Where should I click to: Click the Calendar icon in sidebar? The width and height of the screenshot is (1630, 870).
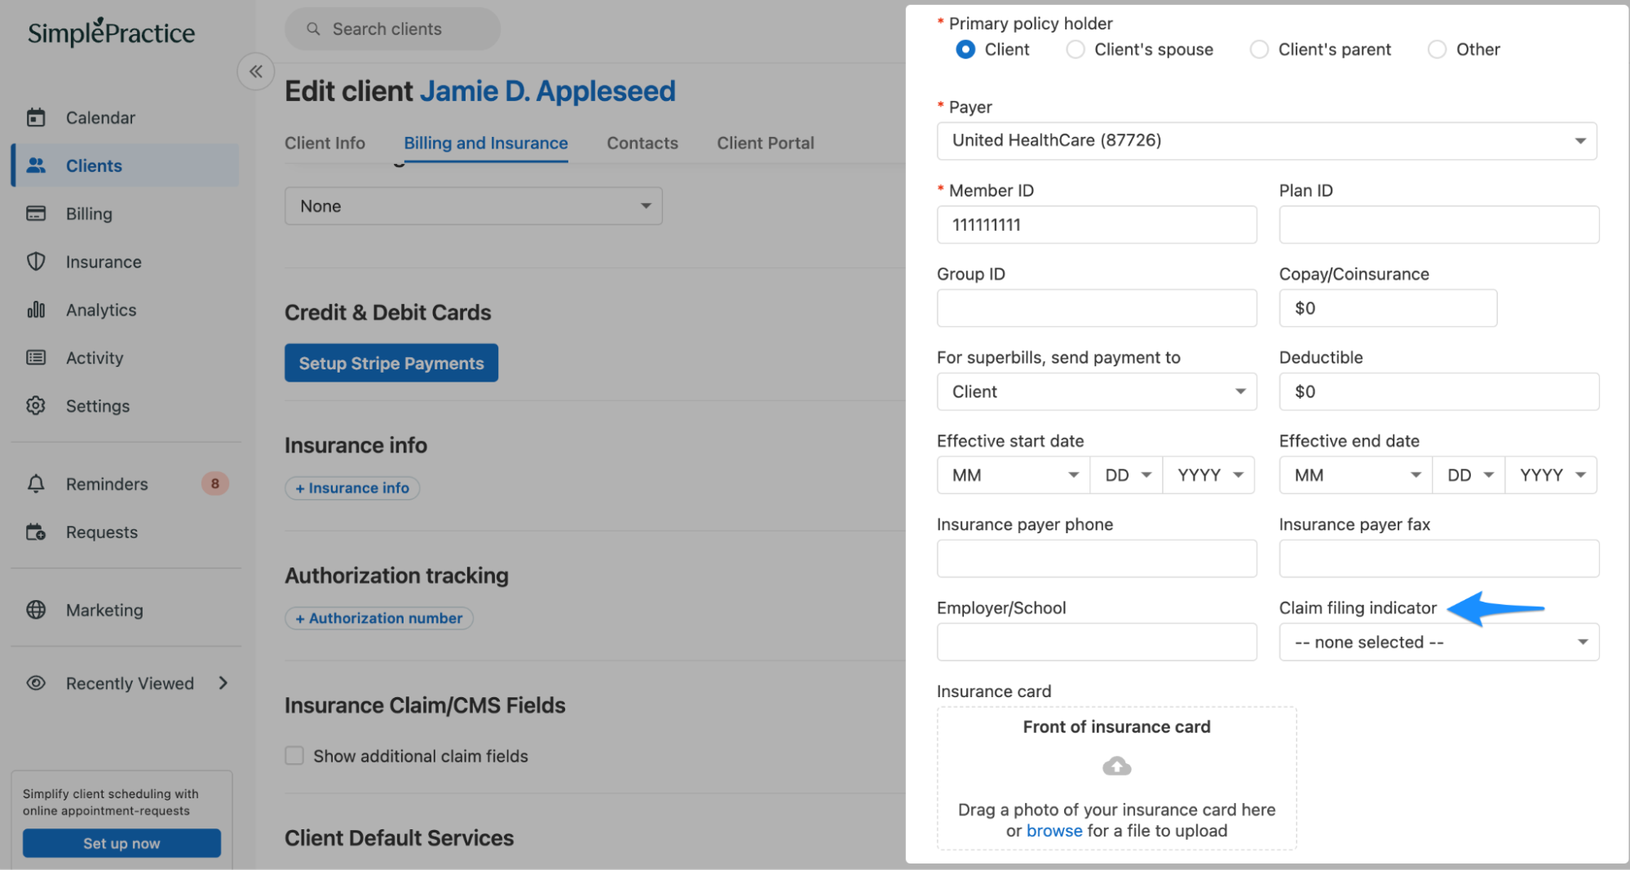click(36, 117)
